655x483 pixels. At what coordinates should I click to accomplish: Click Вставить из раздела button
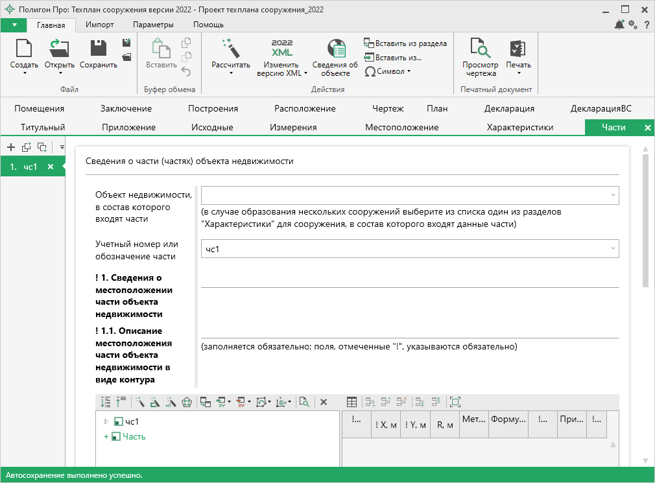405,43
